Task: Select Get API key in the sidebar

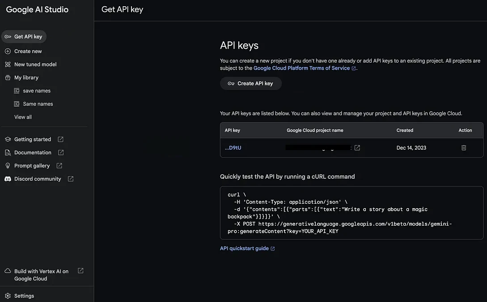Action: click(24, 37)
